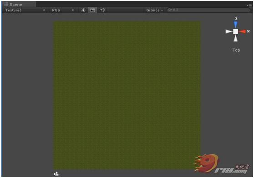
Task: Toggle scene audio speaker icon
Action: click(x=102, y=10)
